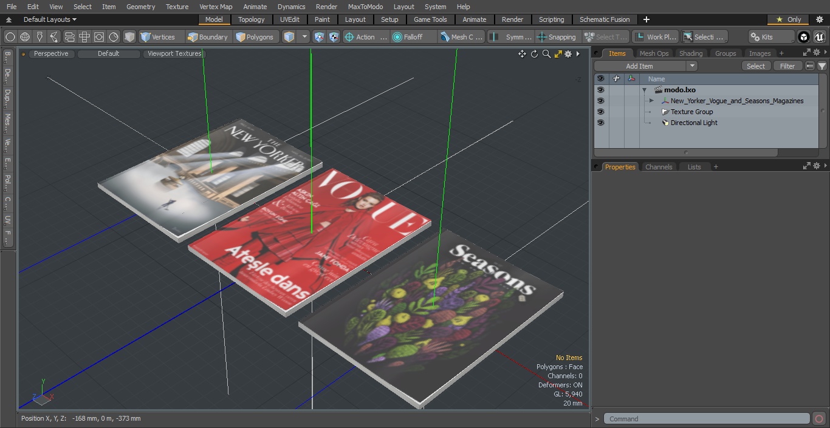Click the Items list horizontal scrollbar
The height and width of the screenshot is (428, 830).
tap(687, 152)
